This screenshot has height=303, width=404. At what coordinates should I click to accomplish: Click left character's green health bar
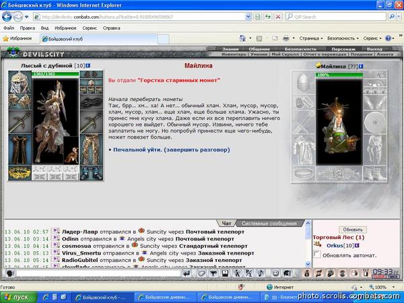[55, 74]
